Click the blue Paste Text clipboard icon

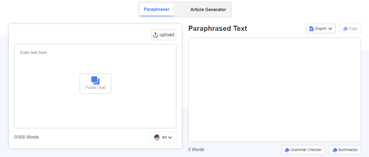point(95,80)
